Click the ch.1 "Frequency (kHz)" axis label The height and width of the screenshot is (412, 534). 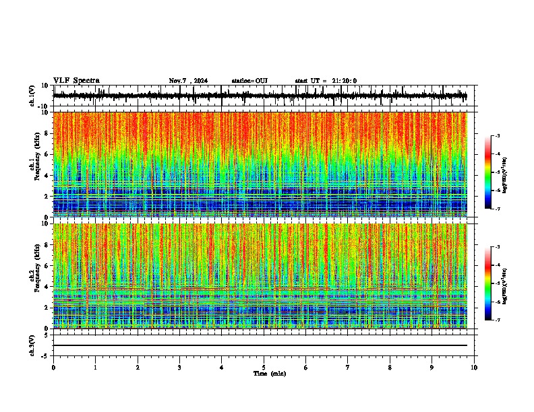(37, 157)
